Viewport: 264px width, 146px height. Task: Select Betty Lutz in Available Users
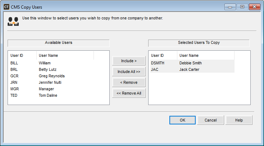(x=47, y=69)
